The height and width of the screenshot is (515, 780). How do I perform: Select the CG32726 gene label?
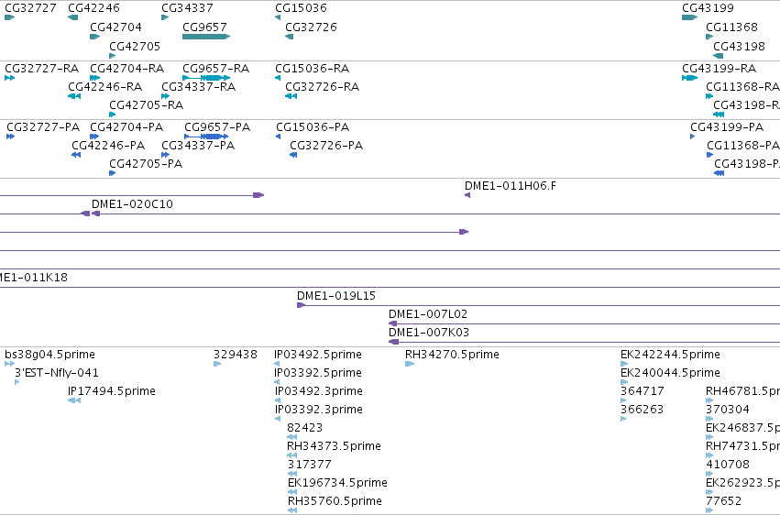(311, 27)
